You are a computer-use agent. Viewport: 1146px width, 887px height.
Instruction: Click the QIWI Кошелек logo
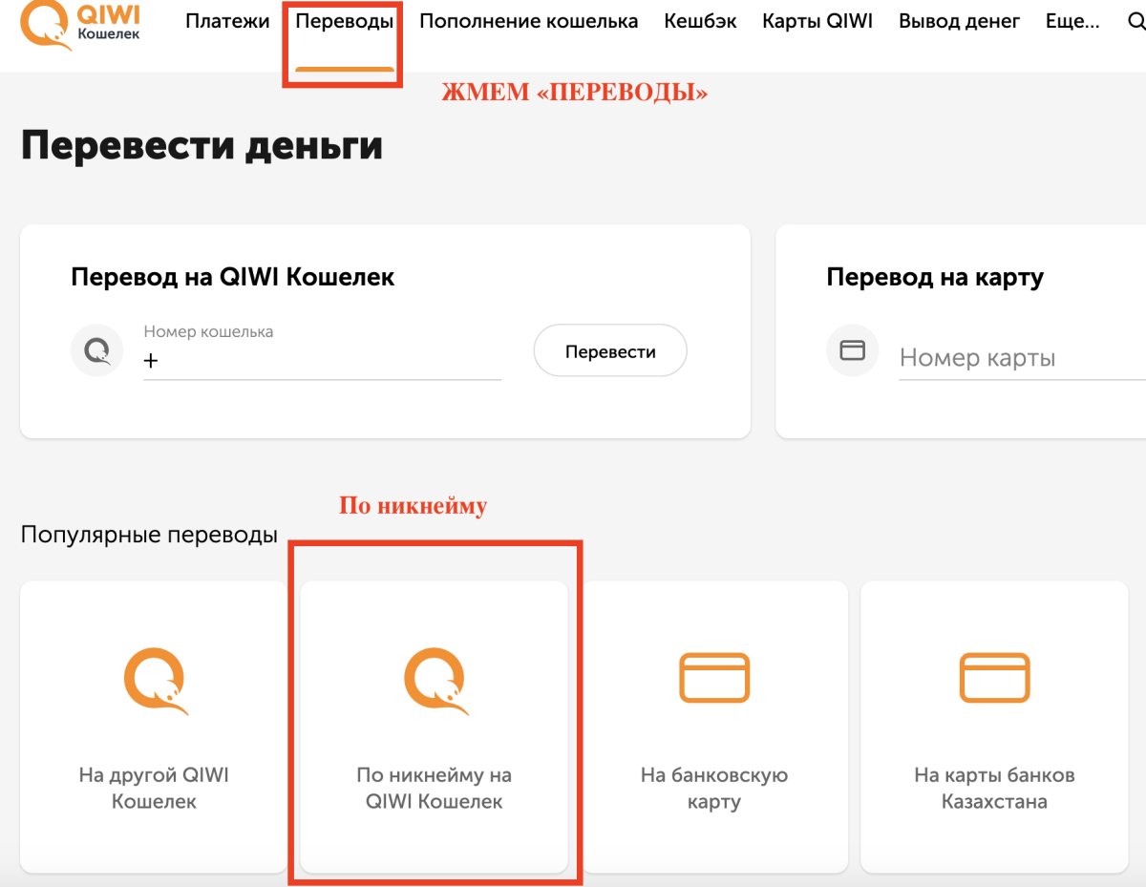pyautogui.click(x=80, y=23)
